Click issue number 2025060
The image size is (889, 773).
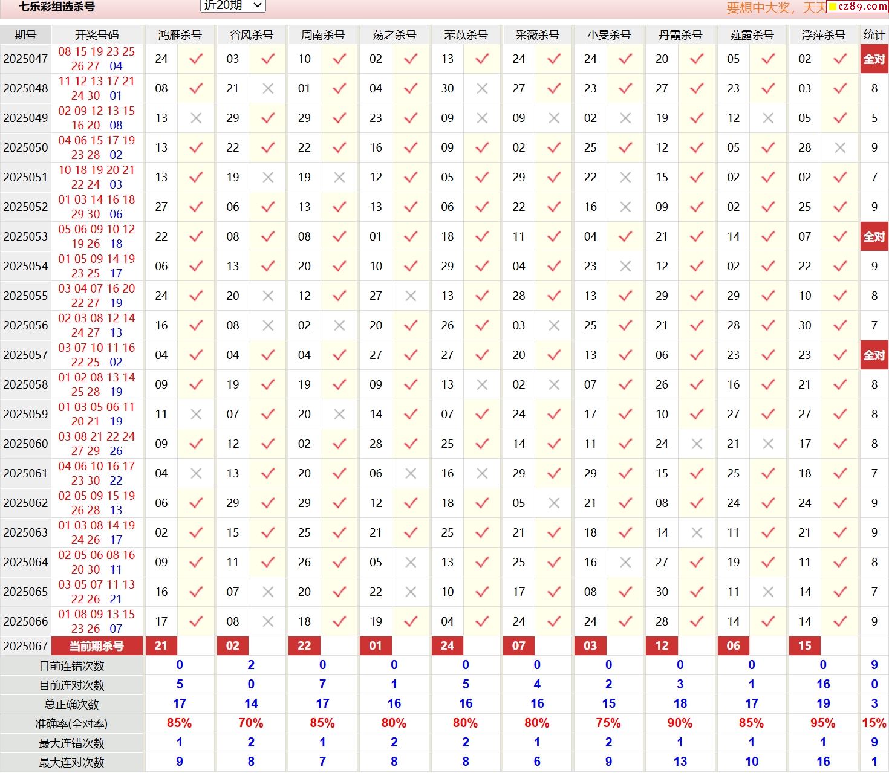25,444
